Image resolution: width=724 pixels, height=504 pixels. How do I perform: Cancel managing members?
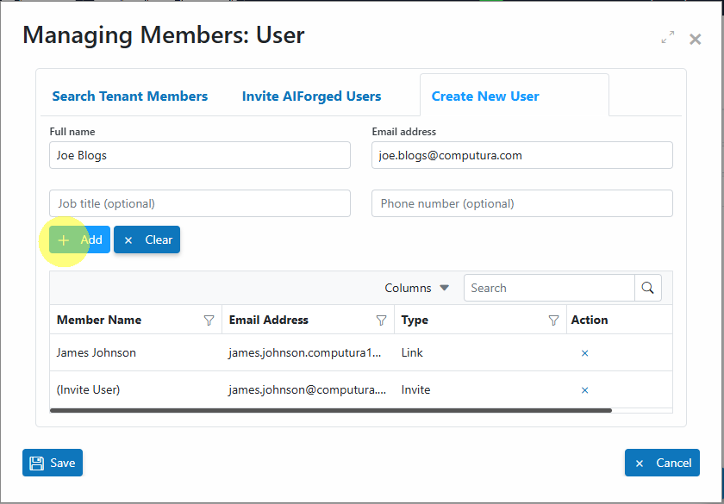click(662, 463)
